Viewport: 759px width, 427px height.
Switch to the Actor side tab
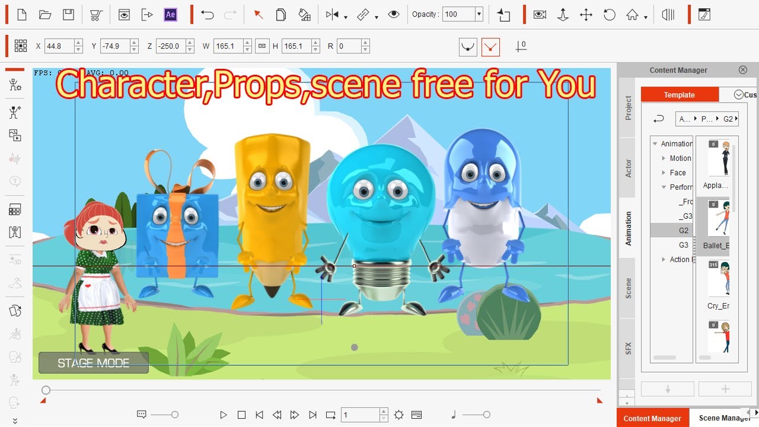click(627, 168)
